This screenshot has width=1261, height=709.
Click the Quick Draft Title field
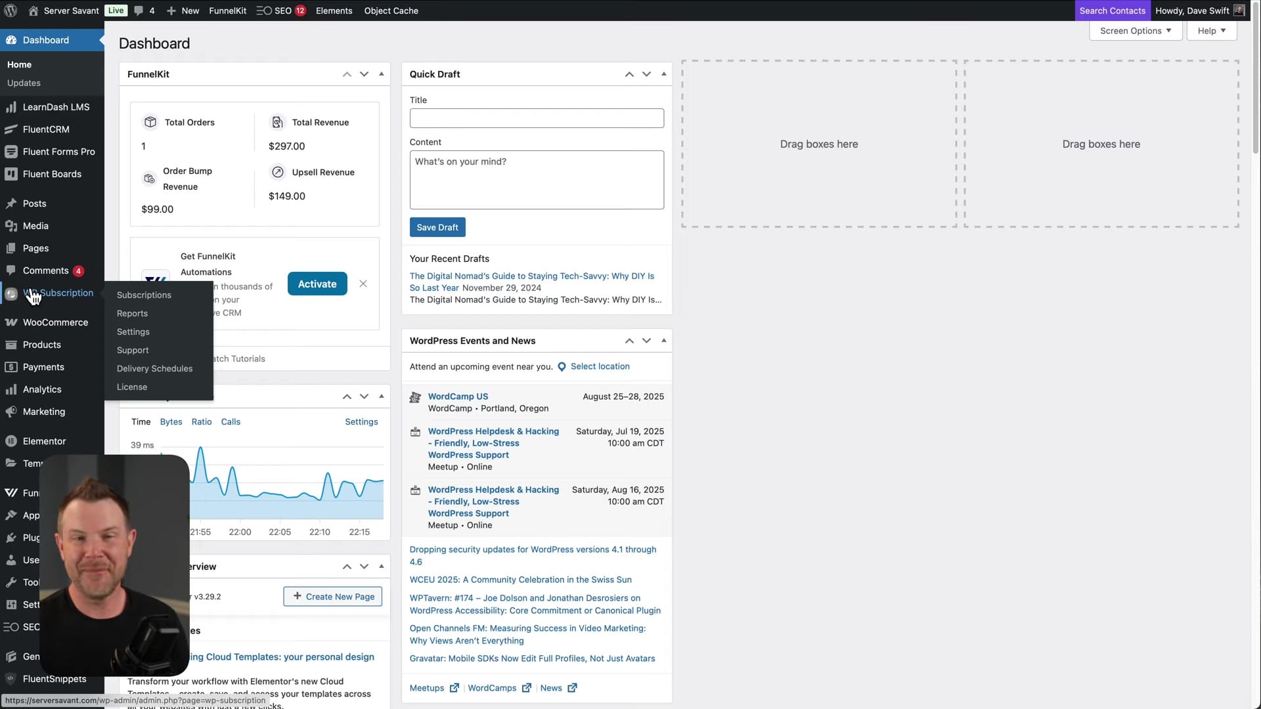[537, 118]
